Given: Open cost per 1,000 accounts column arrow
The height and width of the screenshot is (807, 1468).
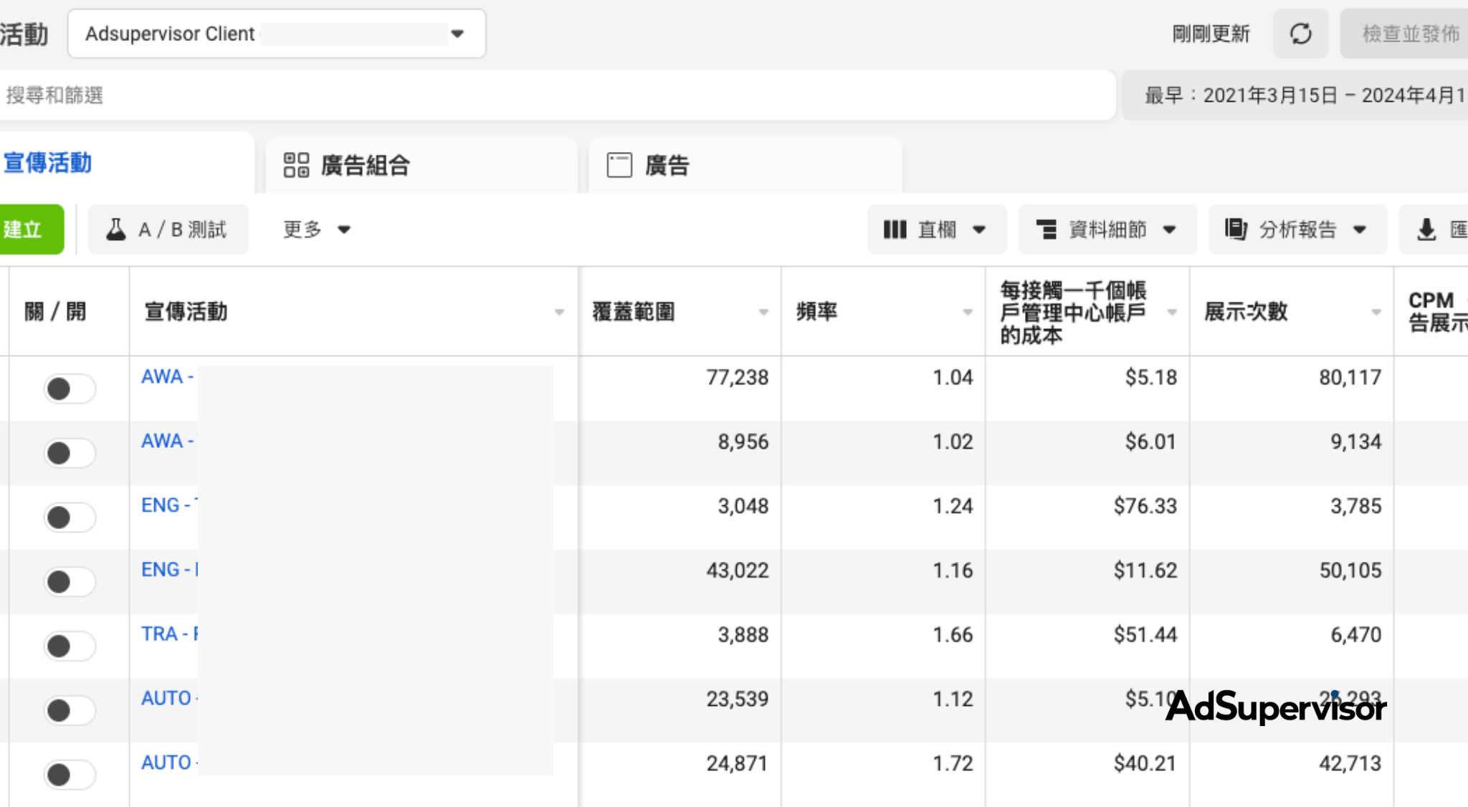Looking at the screenshot, I should click(1172, 312).
